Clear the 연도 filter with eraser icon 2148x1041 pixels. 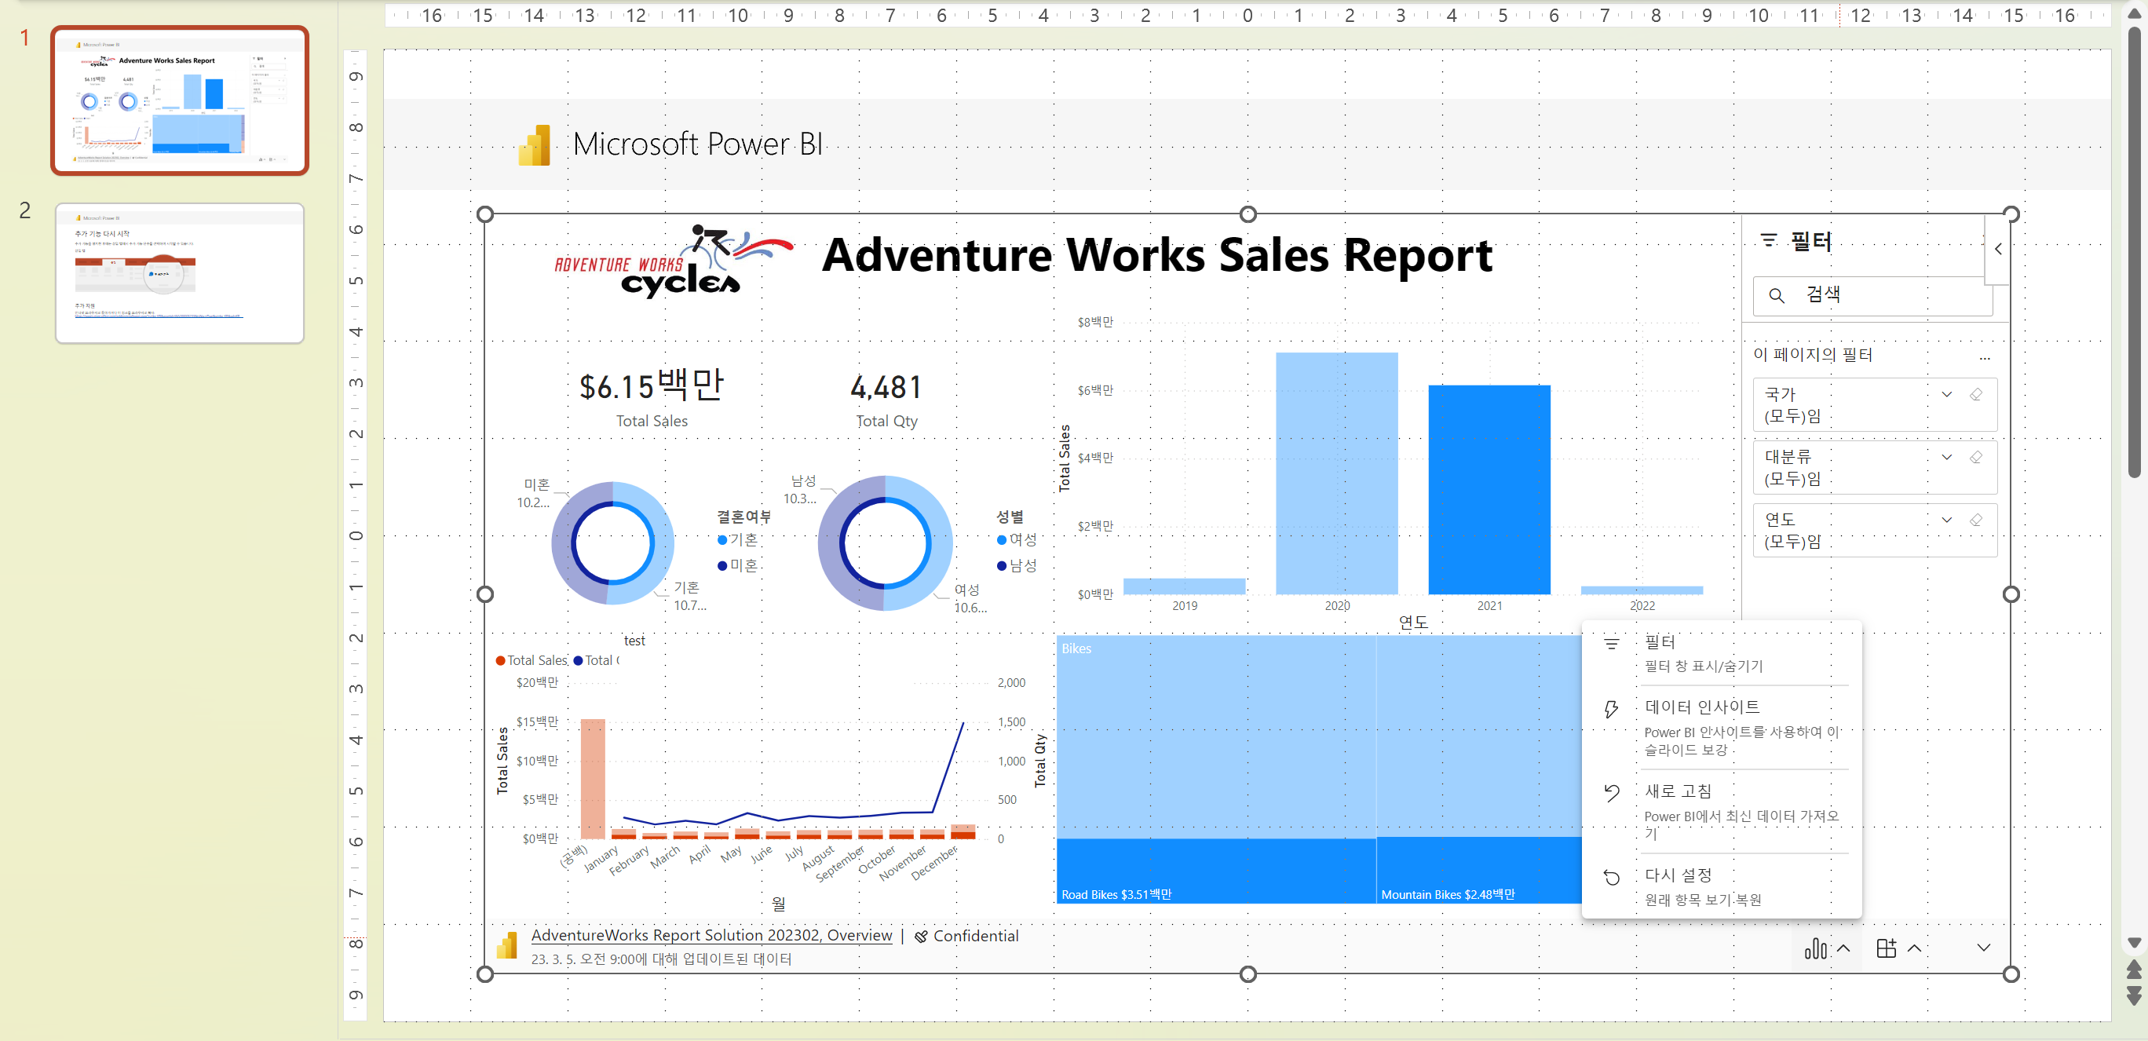tap(1975, 520)
